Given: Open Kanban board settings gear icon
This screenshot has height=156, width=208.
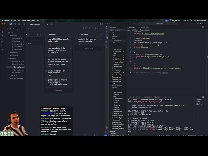Looking at the screenshot, I should [98, 28].
